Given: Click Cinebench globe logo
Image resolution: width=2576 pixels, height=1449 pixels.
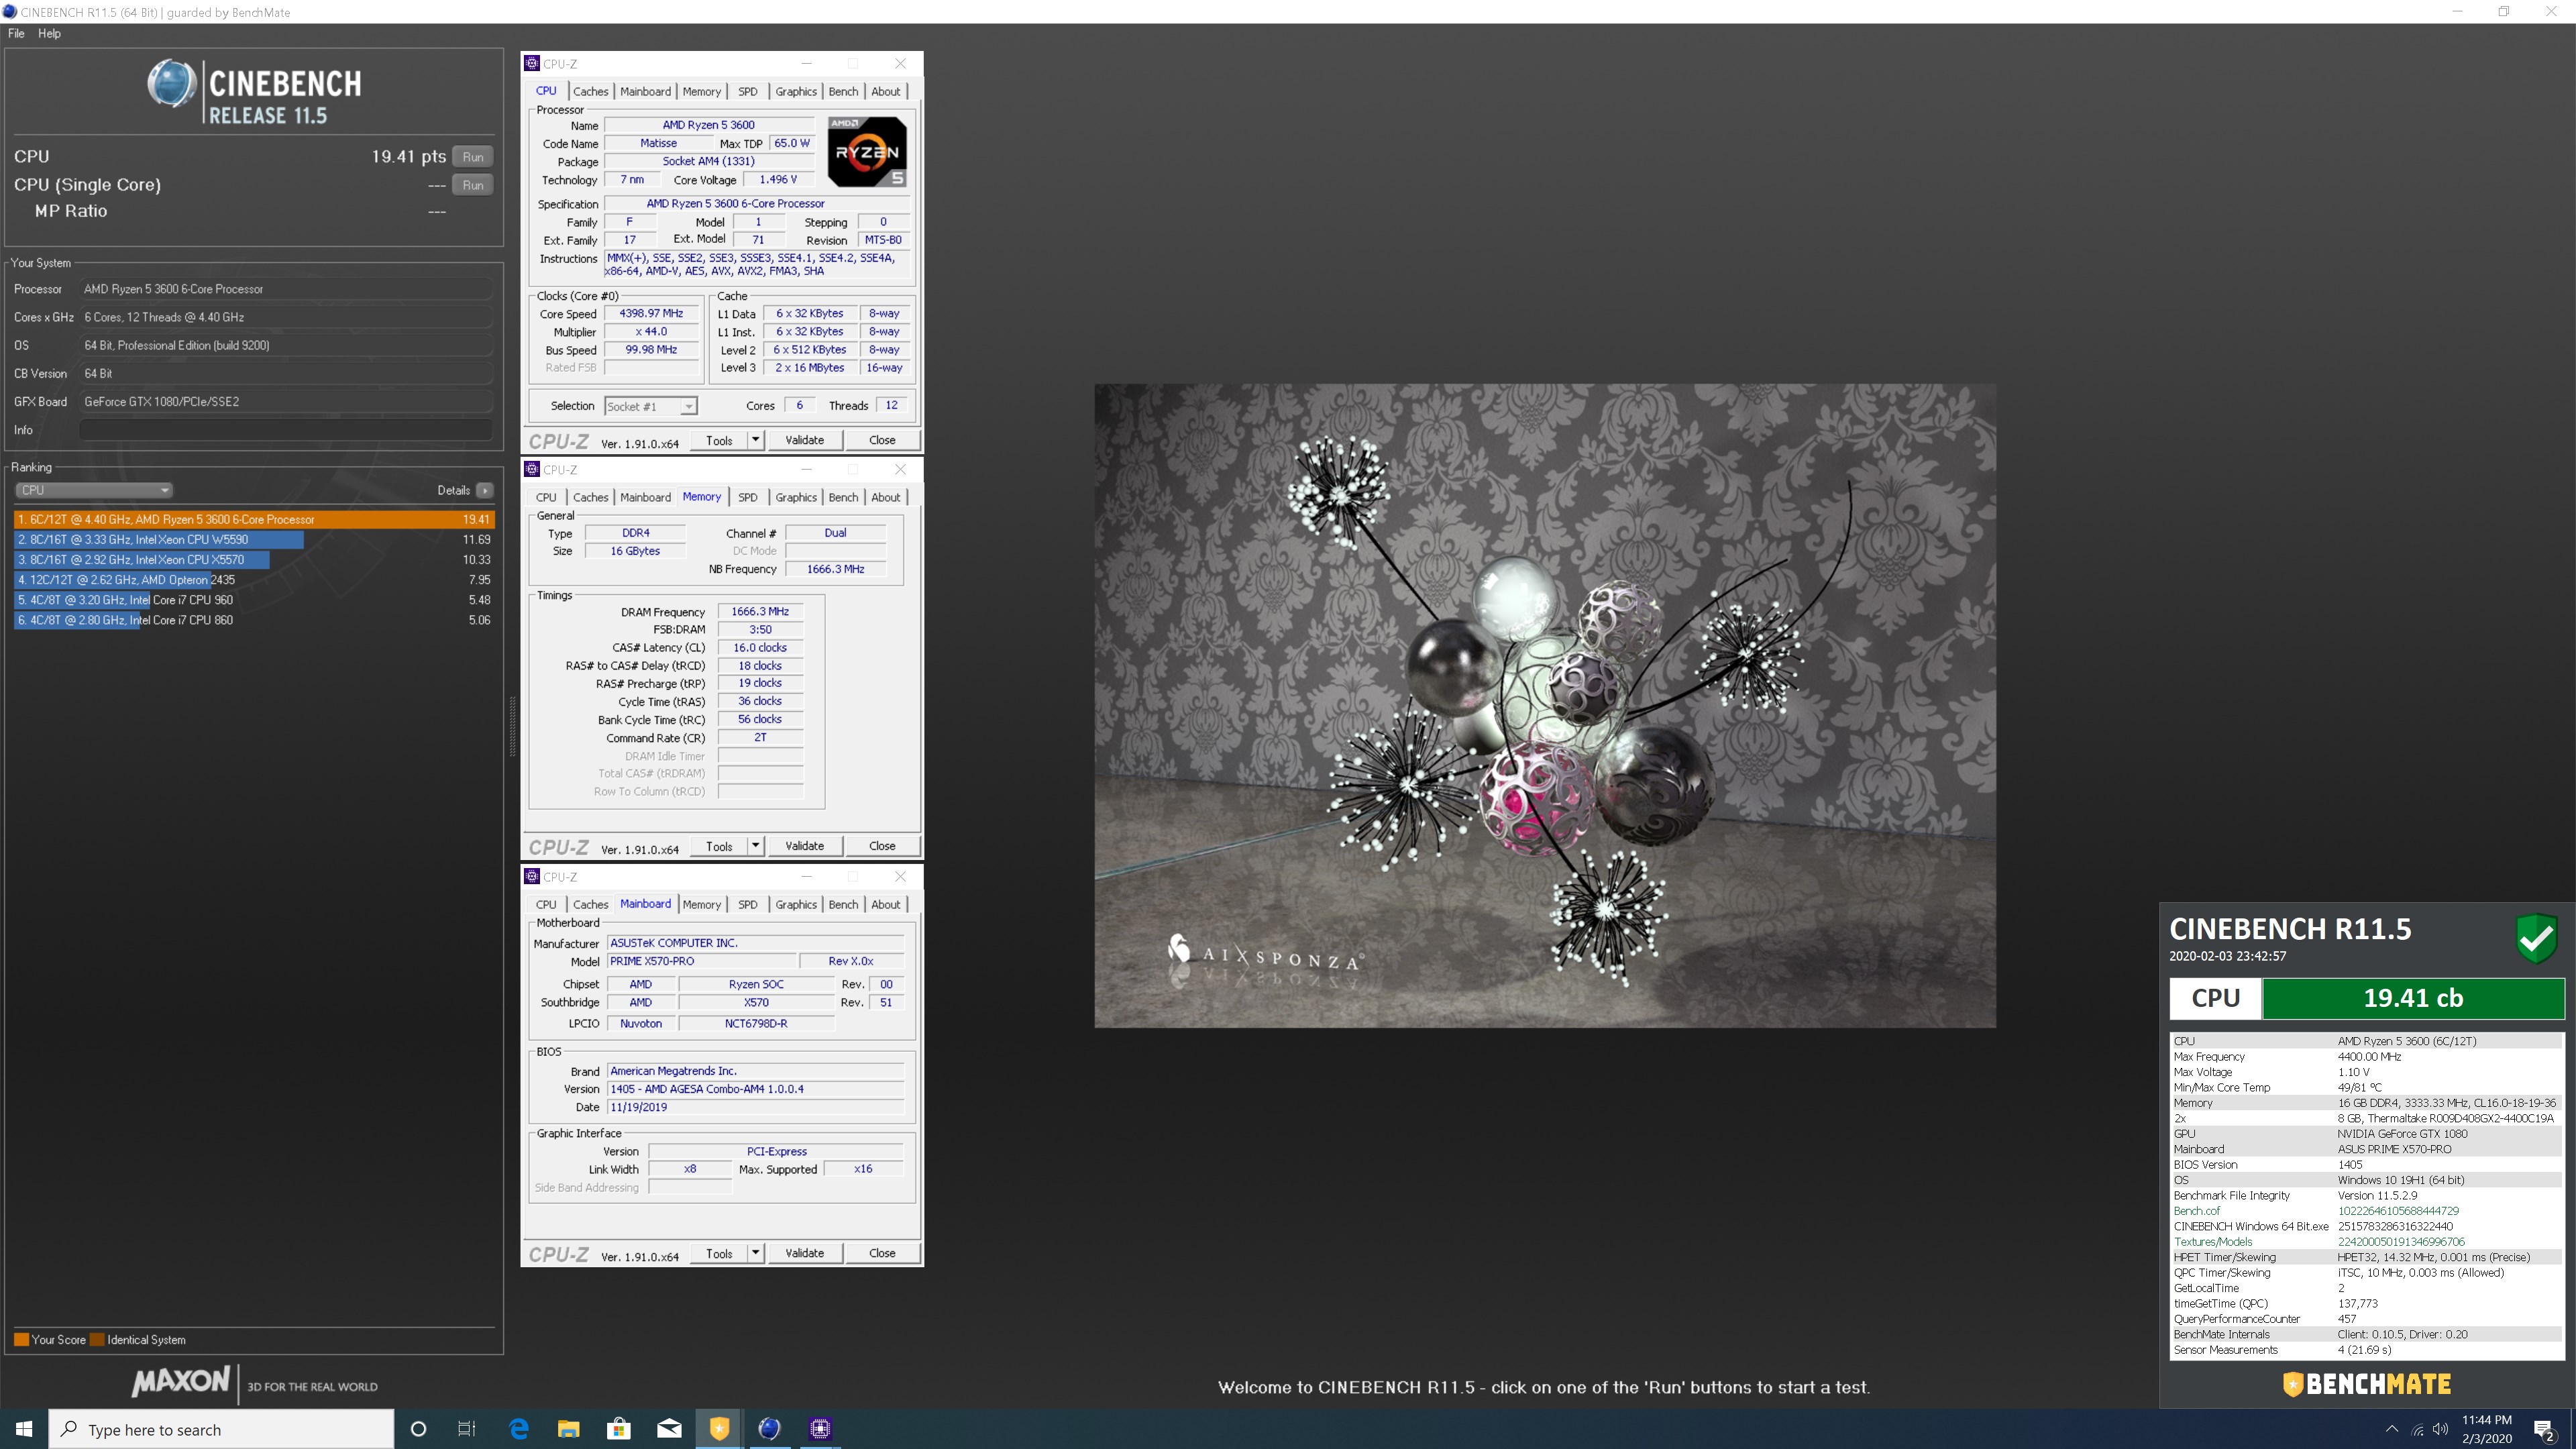Looking at the screenshot, I should coord(172,83).
